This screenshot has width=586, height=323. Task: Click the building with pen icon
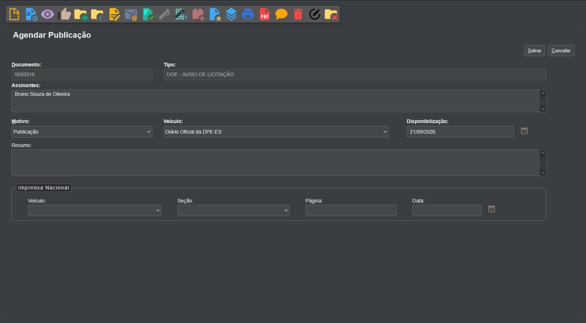(181, 14)
